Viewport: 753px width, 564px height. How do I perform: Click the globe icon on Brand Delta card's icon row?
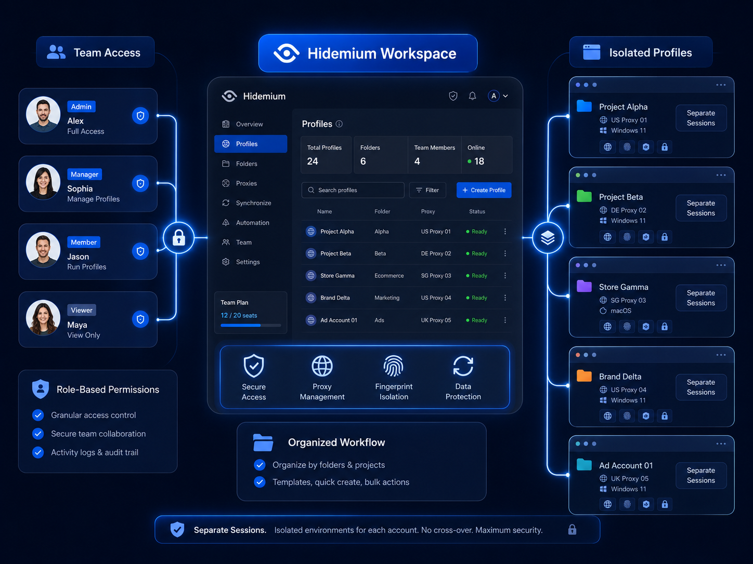pos(607,416)
